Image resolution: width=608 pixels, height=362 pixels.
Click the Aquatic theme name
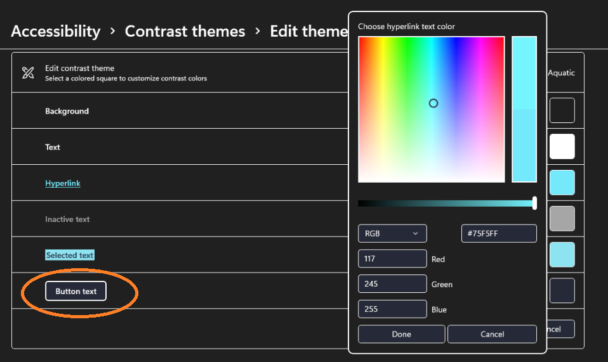[x=561, y=73]
